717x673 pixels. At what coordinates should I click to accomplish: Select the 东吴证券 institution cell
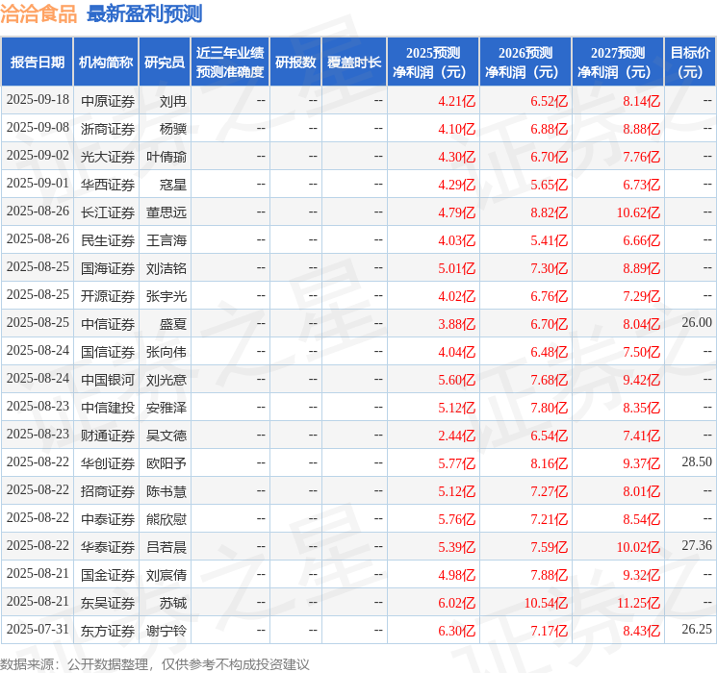108,603
